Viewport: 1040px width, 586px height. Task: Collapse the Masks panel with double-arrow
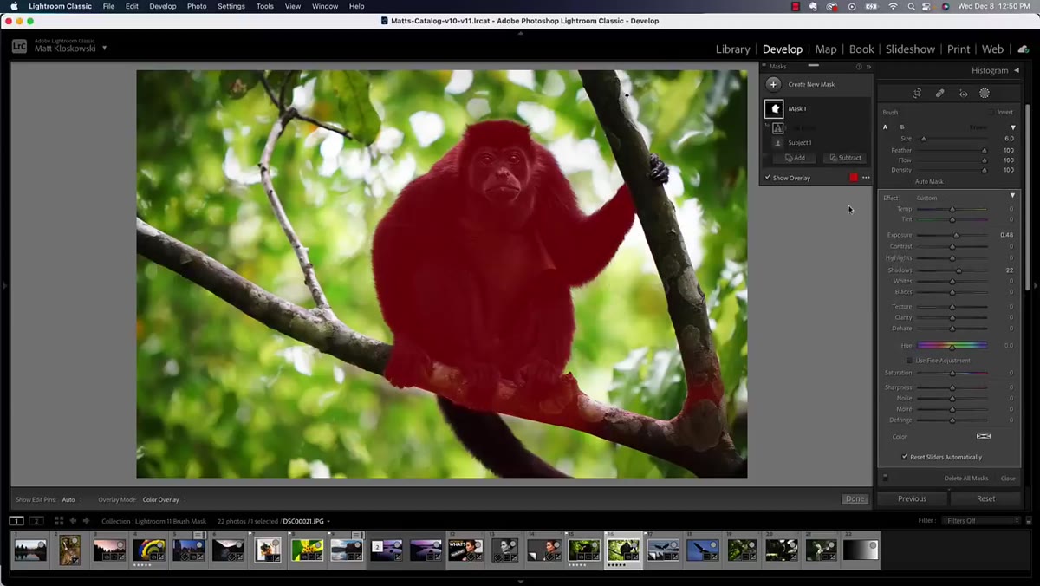(868, 67)
